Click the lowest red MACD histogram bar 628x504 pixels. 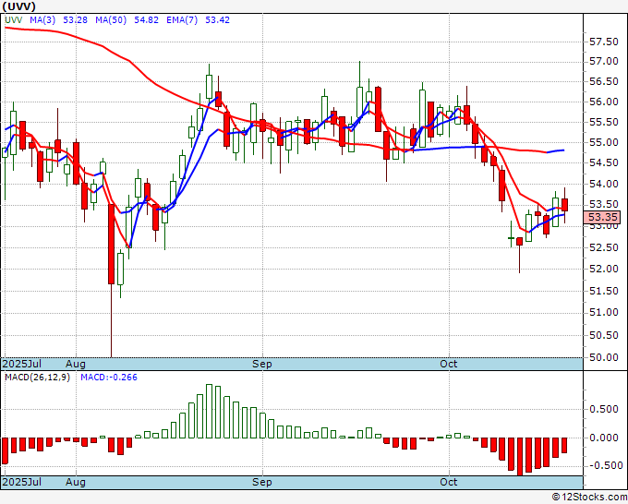tap(520, 456)
